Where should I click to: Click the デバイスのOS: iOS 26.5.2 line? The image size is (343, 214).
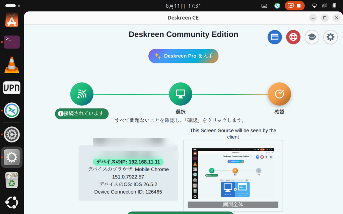point(128,184)
